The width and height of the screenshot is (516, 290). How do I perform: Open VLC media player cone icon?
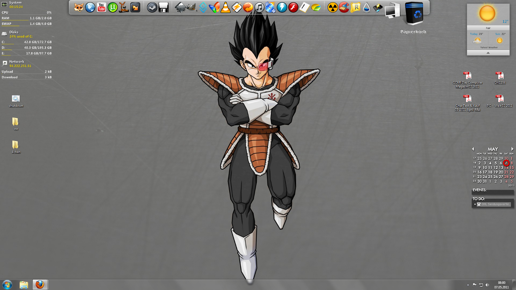226,7
